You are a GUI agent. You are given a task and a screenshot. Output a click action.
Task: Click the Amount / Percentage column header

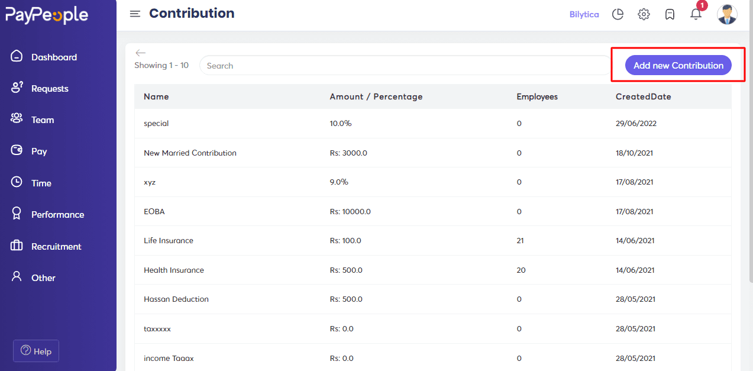click(376, 96)
